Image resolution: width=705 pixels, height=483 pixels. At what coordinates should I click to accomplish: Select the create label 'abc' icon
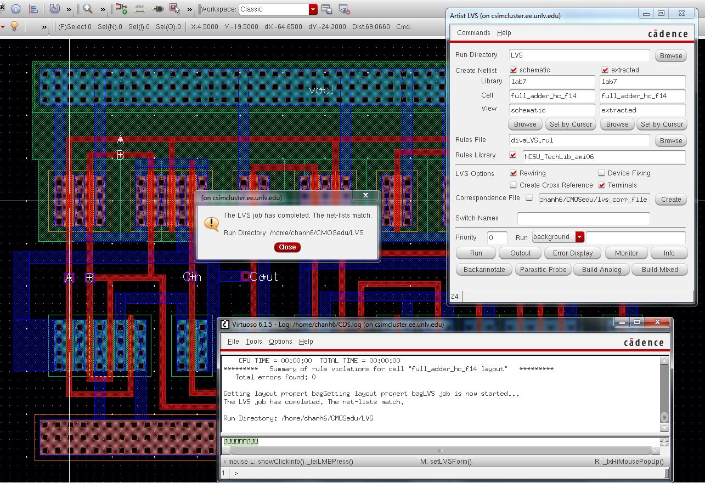[139, 9]
